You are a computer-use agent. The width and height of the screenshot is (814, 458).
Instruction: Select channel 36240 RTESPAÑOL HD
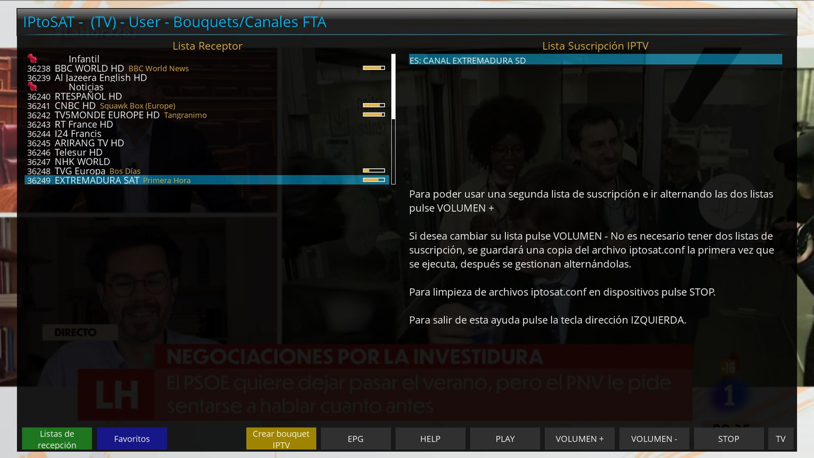click(x=207, y=97)
